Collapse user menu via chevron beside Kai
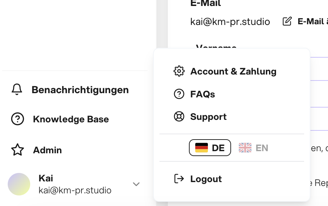The image size is (328, 206). point(136,184)
